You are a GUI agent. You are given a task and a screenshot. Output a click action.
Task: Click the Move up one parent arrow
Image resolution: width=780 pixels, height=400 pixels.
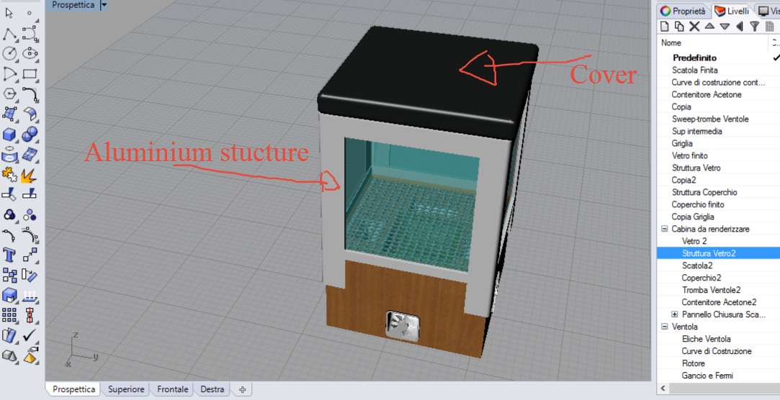(739, 27)
